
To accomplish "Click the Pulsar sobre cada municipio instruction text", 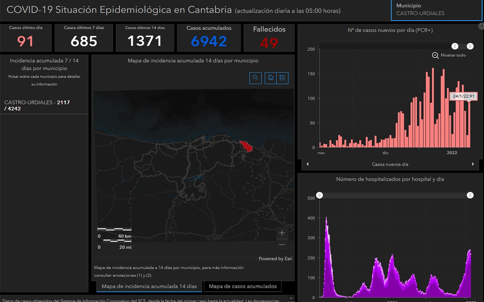I will (x=44, y=81).
